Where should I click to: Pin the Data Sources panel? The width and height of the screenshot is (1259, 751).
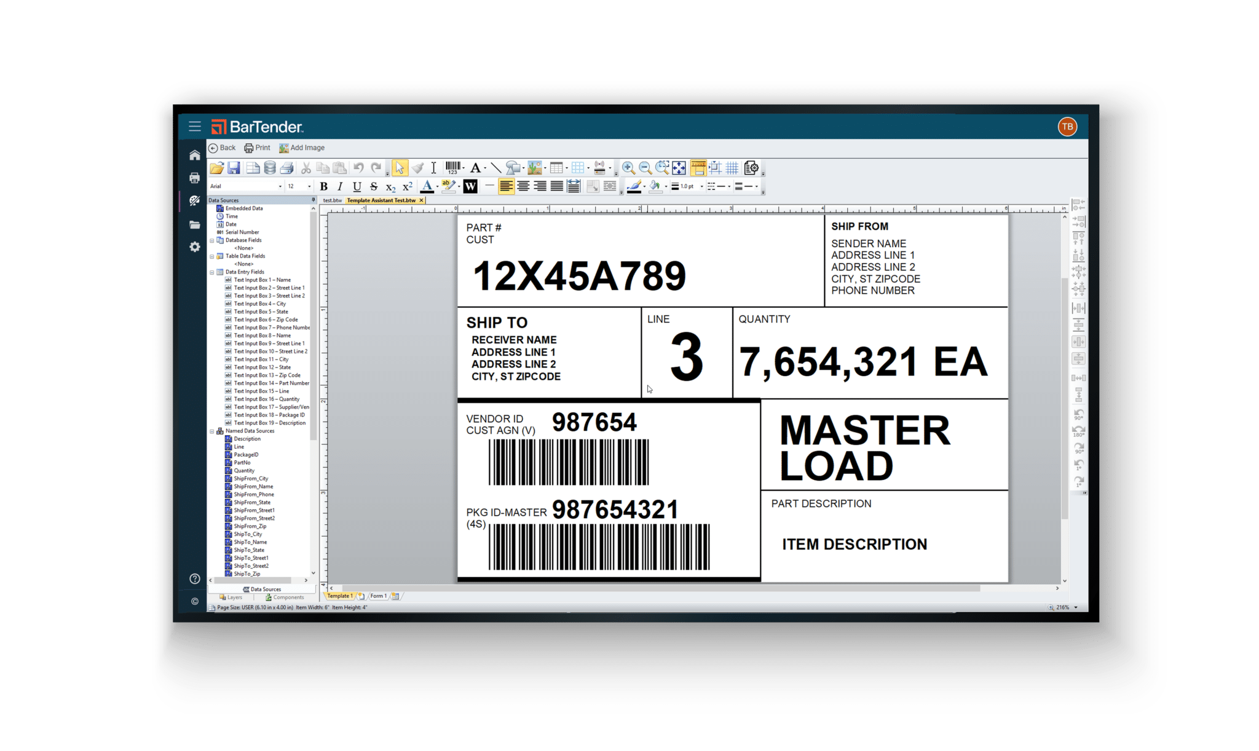click(x=313, y=200)
